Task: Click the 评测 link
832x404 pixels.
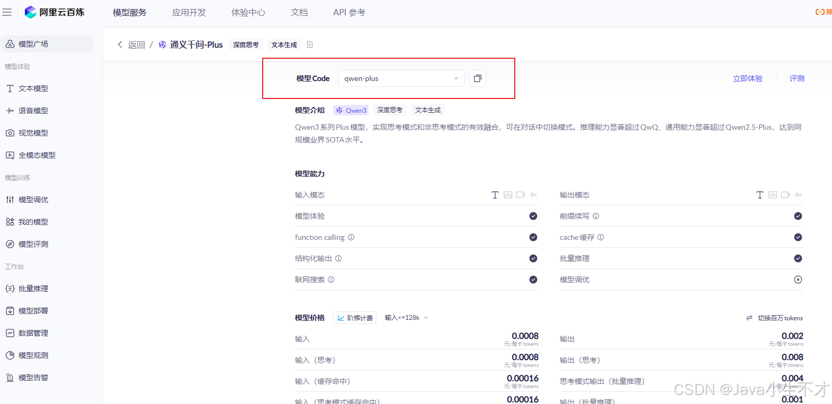Action: (797, 78)
